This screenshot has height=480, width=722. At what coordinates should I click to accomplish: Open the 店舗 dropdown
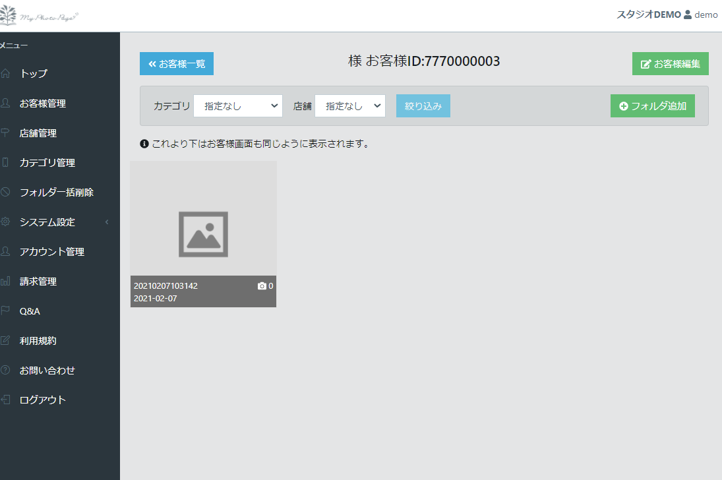pyautogui.click(x=349, y=106)
